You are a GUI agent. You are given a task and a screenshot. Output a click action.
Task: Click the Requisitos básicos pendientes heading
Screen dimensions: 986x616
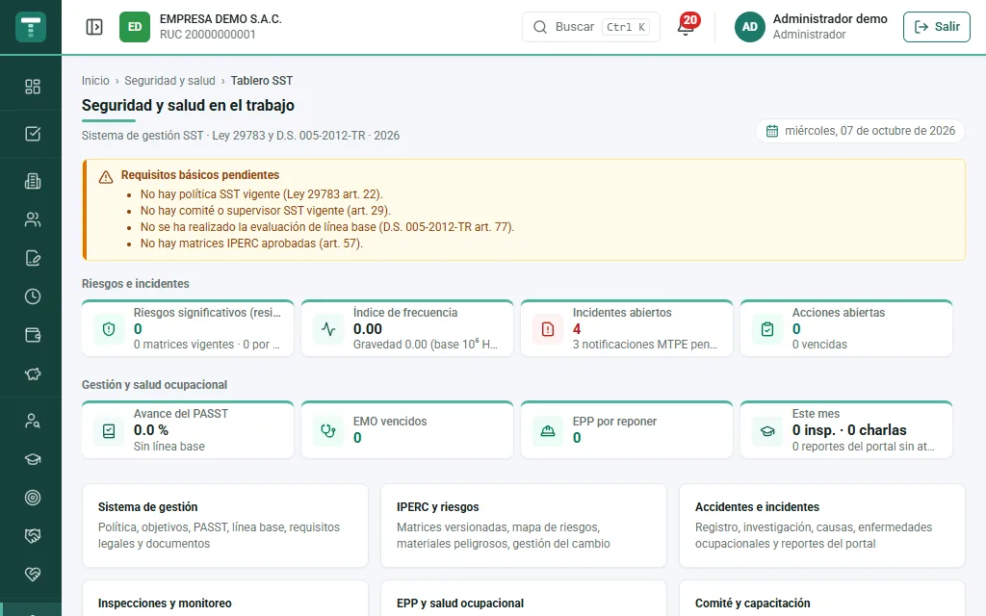(200, 175)
